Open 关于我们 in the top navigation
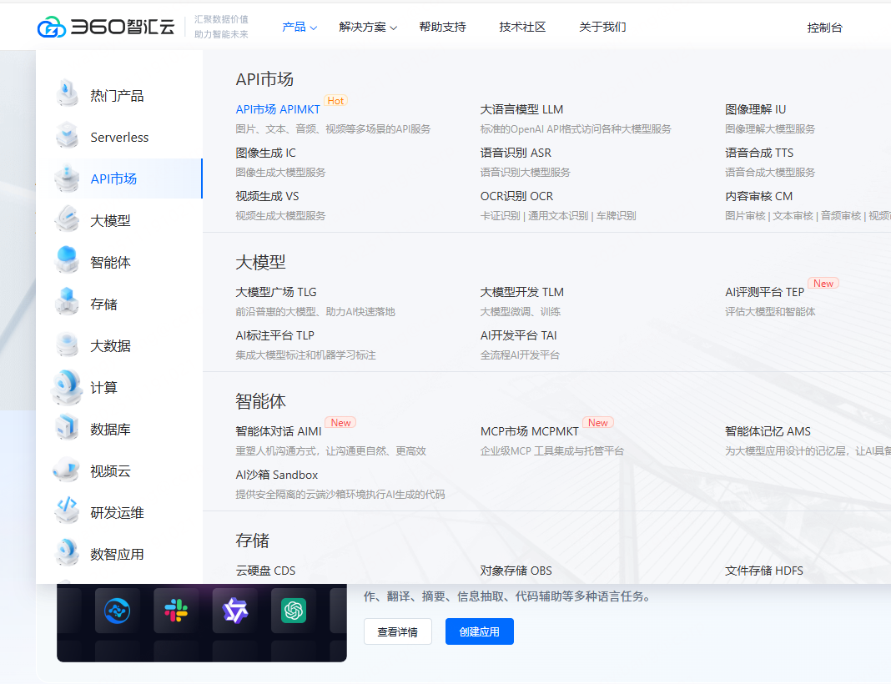Screen dimensions: 891x684 [602, 27]
